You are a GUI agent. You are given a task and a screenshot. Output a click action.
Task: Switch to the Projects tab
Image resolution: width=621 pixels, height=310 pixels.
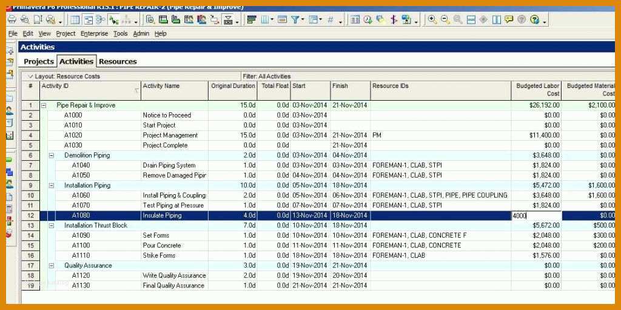(38, 61)
